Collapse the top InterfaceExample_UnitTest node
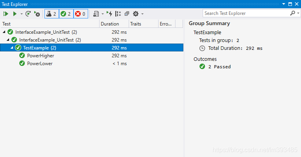This screenshot has width=301, height=157. pyautogui.click(x=4, y=32)
